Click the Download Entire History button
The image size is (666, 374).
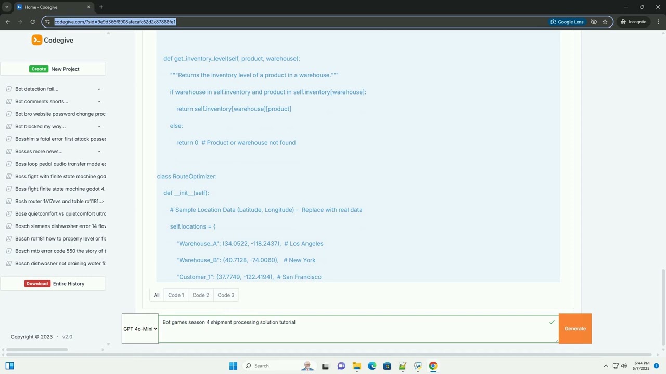pyautogui.click(x=53, y=284)
